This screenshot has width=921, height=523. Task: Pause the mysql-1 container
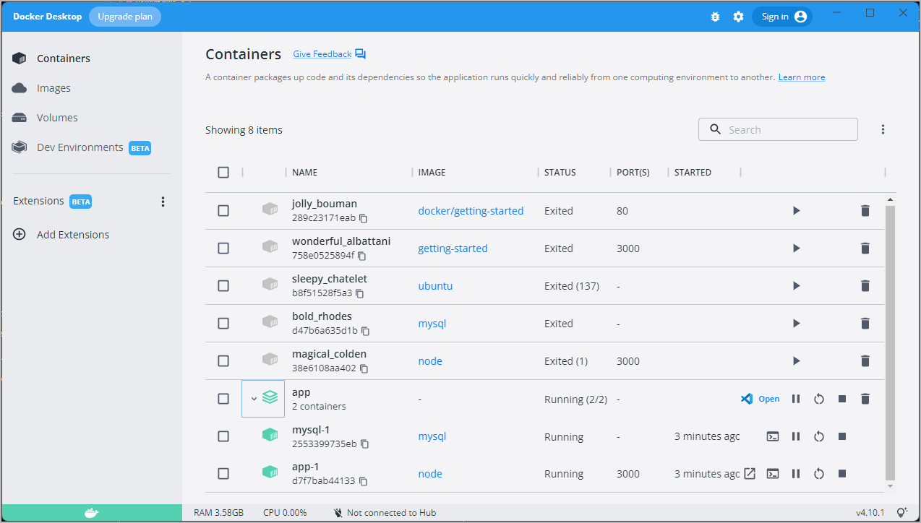coord(796,436)
